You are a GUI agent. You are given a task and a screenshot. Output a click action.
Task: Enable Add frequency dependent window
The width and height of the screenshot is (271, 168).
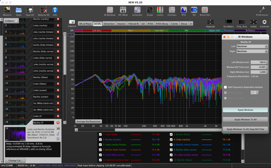[x=225, y=87]
